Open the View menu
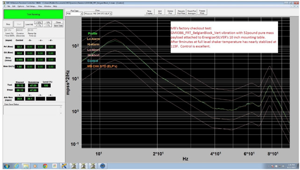The height and width of the screenshot is (170, 300). [x=40, y=7]
